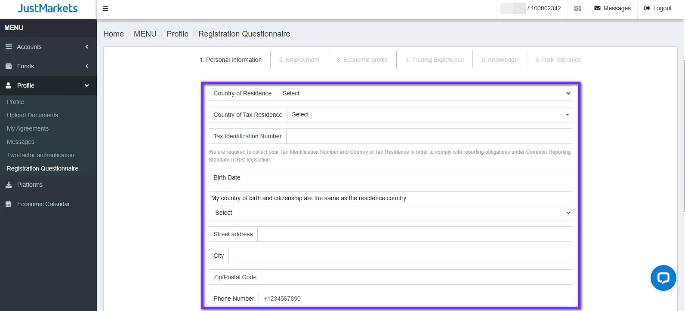Click the Funds wallet icon in sidebar
Screen dimensions: 685x311
(x=9, y=66)
